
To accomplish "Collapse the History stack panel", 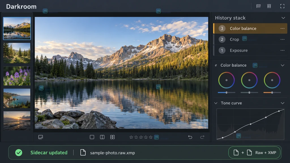I will 283,18.
